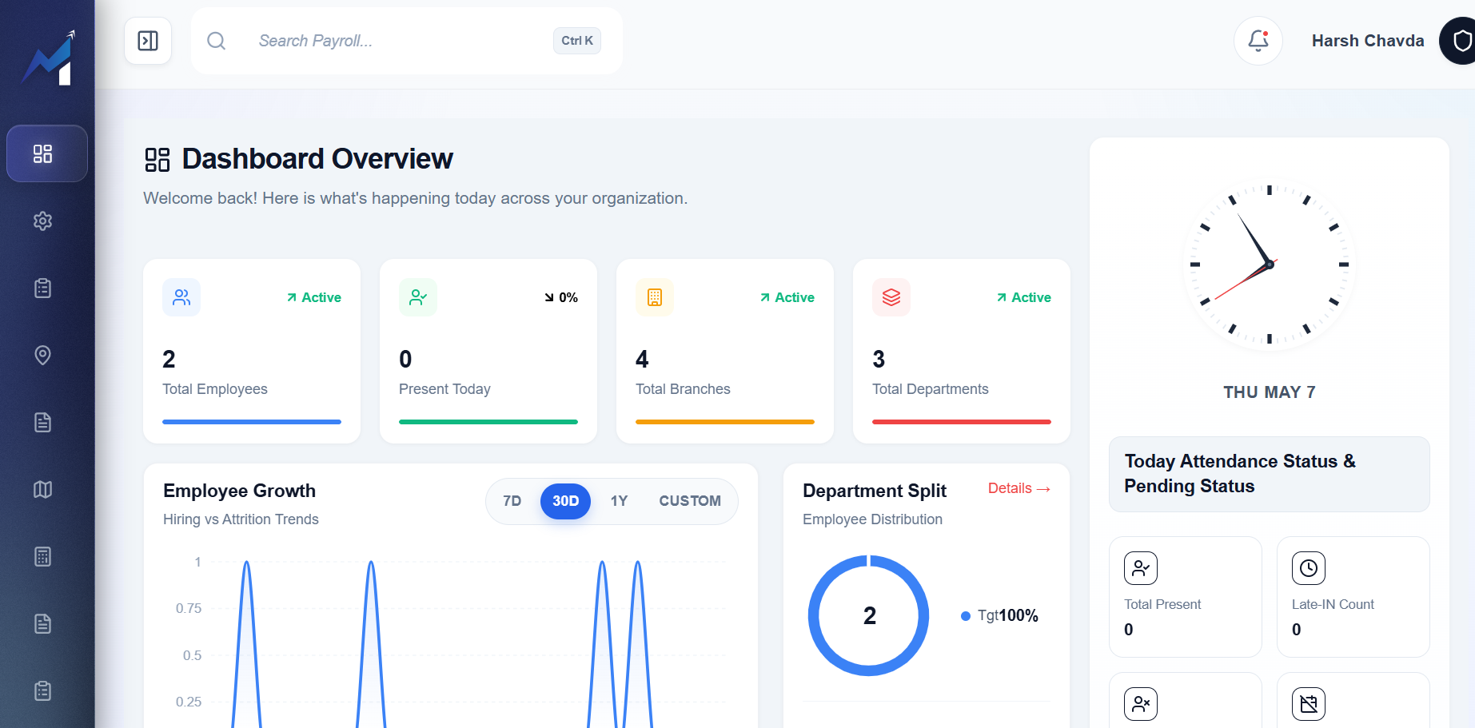1475x728 pixels.
Task: Click Today Attendance Status & Pending Status header
Action: (x=1270, y=474)
